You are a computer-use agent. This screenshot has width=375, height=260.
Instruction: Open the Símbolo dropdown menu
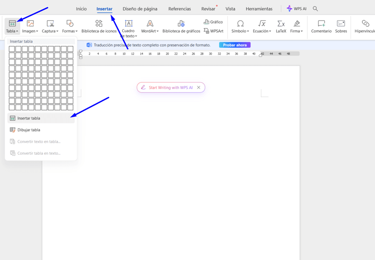pos(240,26)
